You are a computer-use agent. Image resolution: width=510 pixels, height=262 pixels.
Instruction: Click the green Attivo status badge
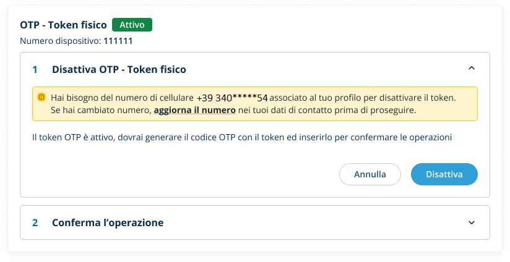132,25
